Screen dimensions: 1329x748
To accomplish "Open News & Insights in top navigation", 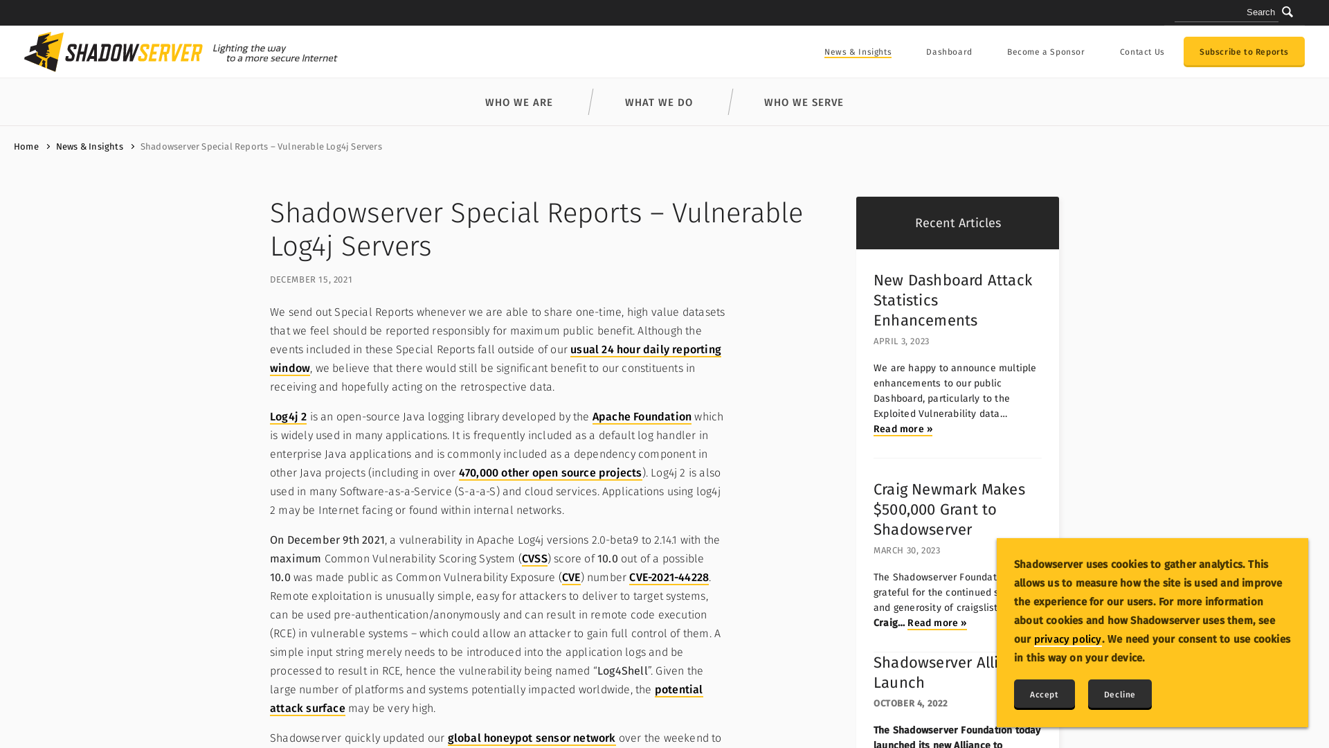I will click(858, 52).
